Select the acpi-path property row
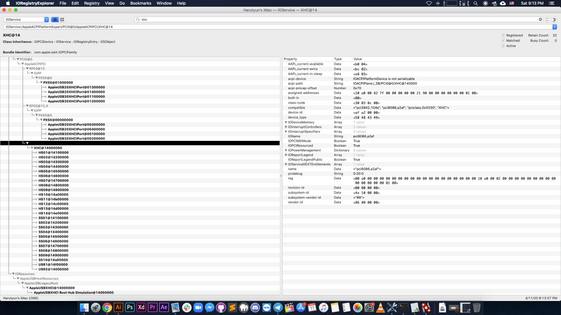This screenshot has width=561, height=315. coord(421,84)
